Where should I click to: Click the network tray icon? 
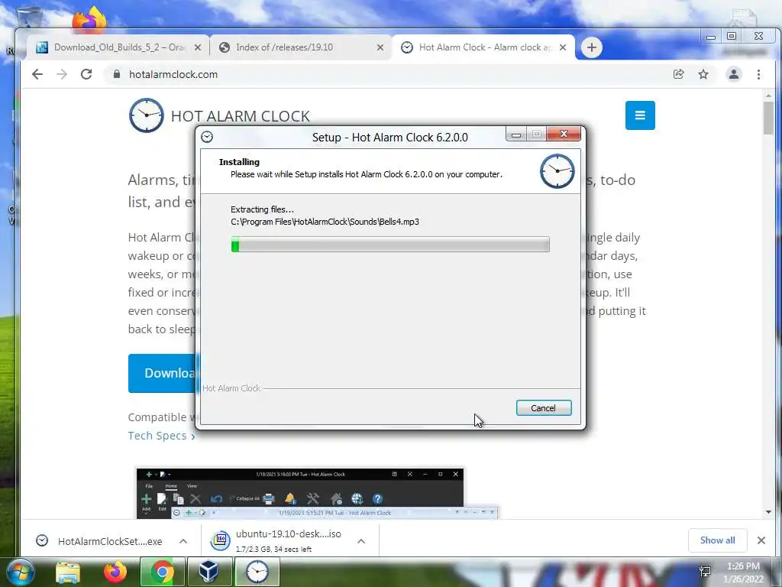(x=705, y=572)
